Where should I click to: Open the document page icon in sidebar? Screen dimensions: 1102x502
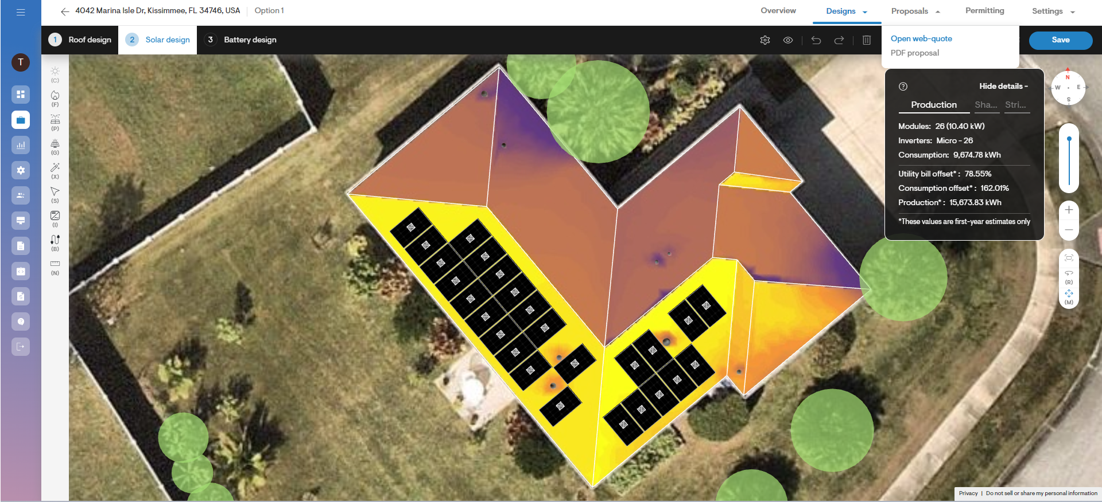pos(21,246)
